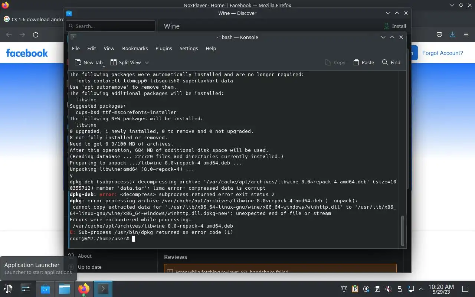475x297 pixels.
Task: Expand the New Tab dropdown arrow
Action: 104,66
